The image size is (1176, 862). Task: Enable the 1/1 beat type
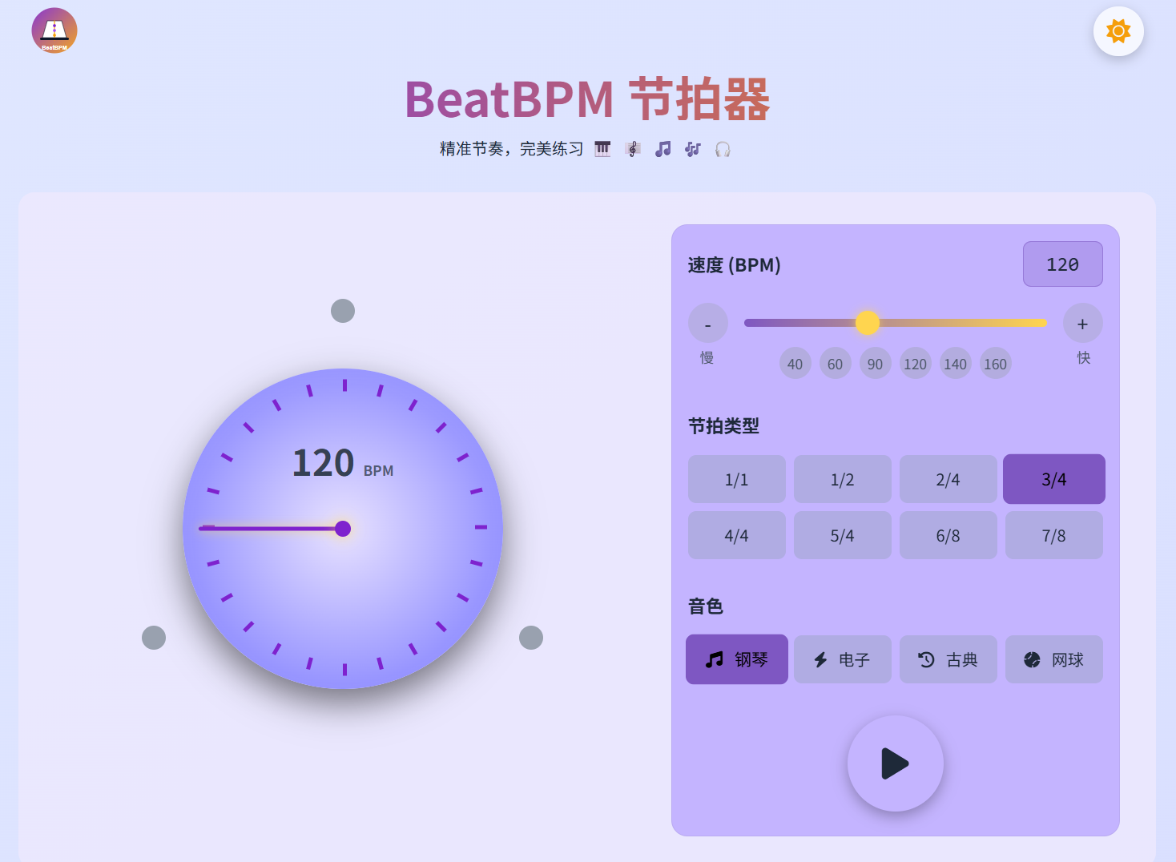(x=736, y=479)
